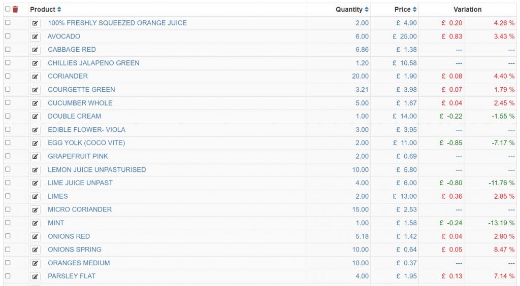This screenshot has width=520, height=286.
Task: Sort by Product using header arrows
Action: 59,9
